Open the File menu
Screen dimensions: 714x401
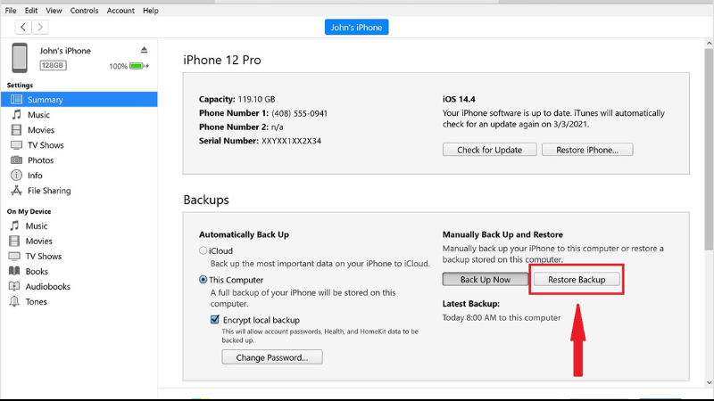11,11
